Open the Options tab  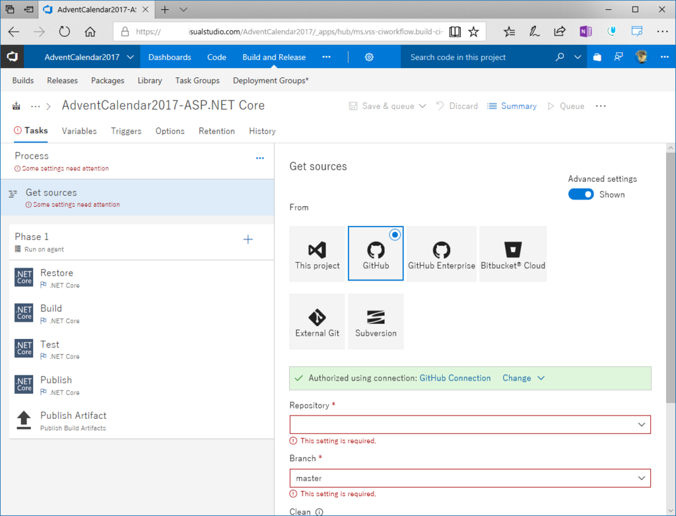point(170,131)
